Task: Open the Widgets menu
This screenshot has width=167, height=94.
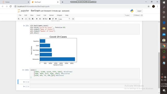Action: [x=59, y=15]
